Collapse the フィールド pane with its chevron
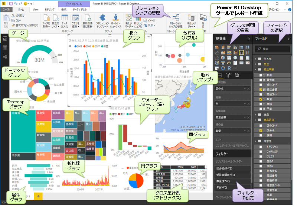This screenshot has height=207, width=297. point(288,39)
